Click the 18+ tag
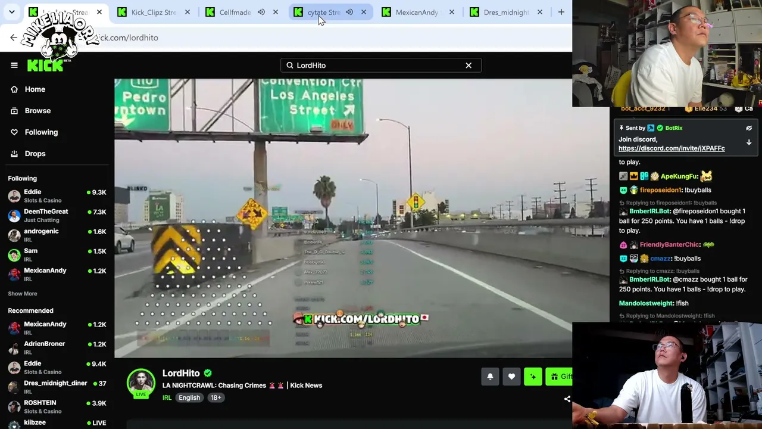This screenshot has height=429, width=762. pos(216,397)
